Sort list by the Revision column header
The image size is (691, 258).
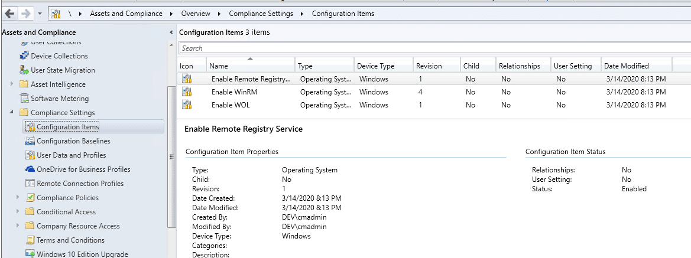(429, 66)
